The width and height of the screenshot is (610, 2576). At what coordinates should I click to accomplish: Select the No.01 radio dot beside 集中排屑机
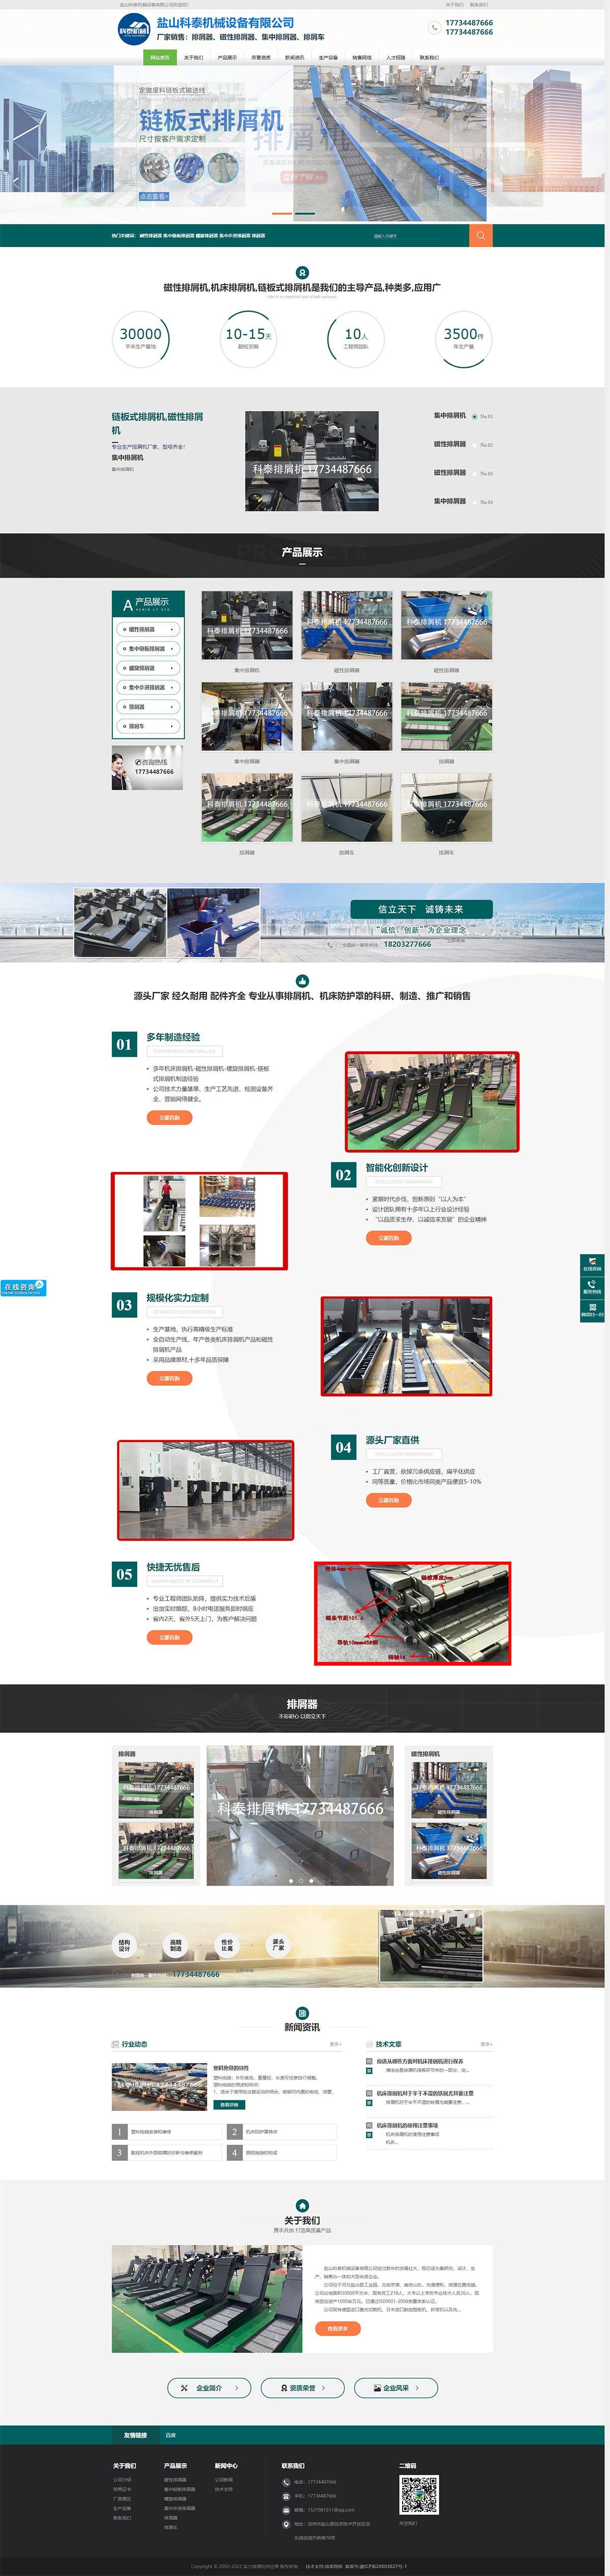[474, 416]
